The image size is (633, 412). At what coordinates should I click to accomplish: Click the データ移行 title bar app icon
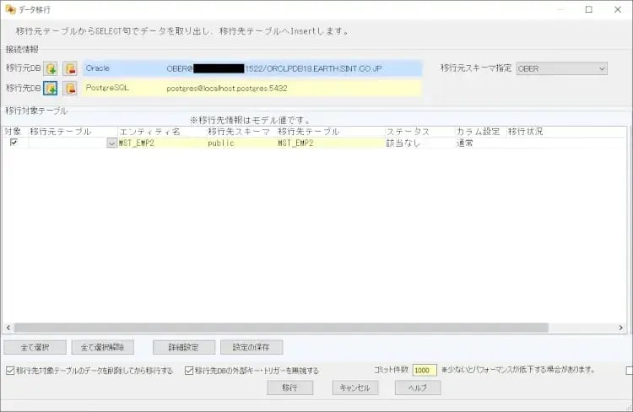point(10,9)
